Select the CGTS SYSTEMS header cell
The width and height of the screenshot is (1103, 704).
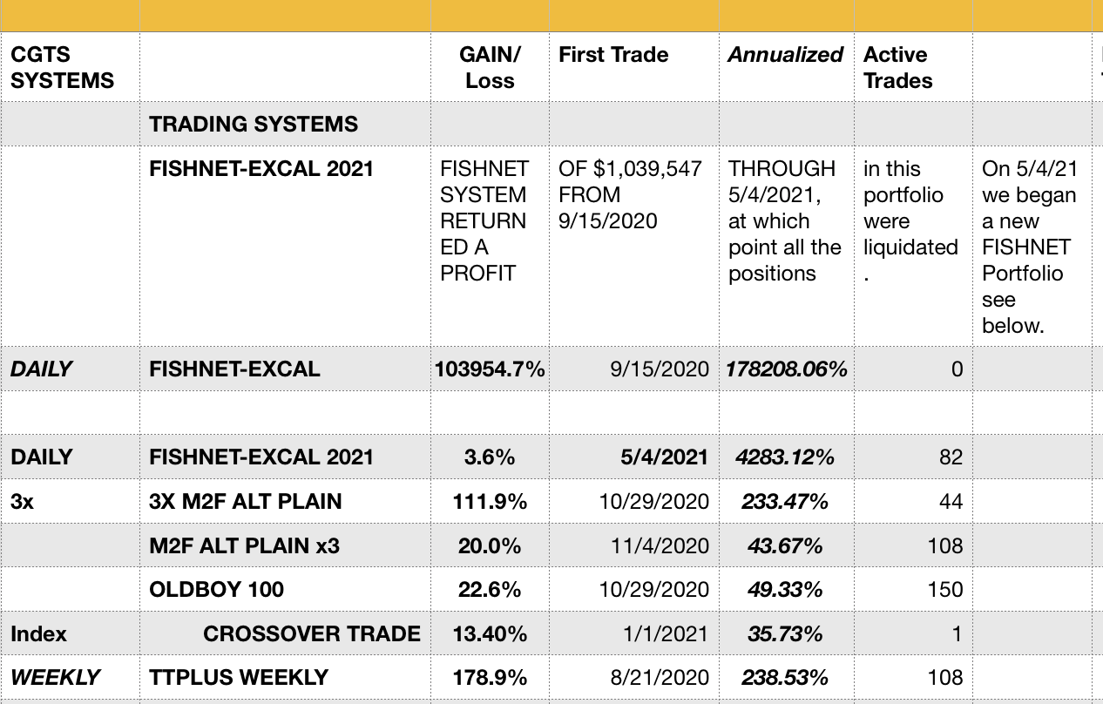point(70,67)
